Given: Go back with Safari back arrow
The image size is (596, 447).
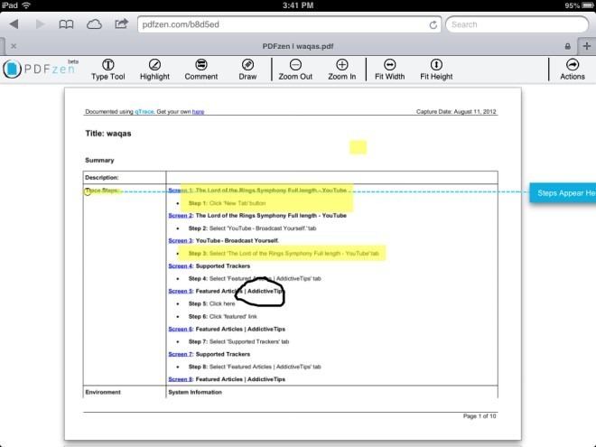Looking at the screenshot, I should coord(14,24).
